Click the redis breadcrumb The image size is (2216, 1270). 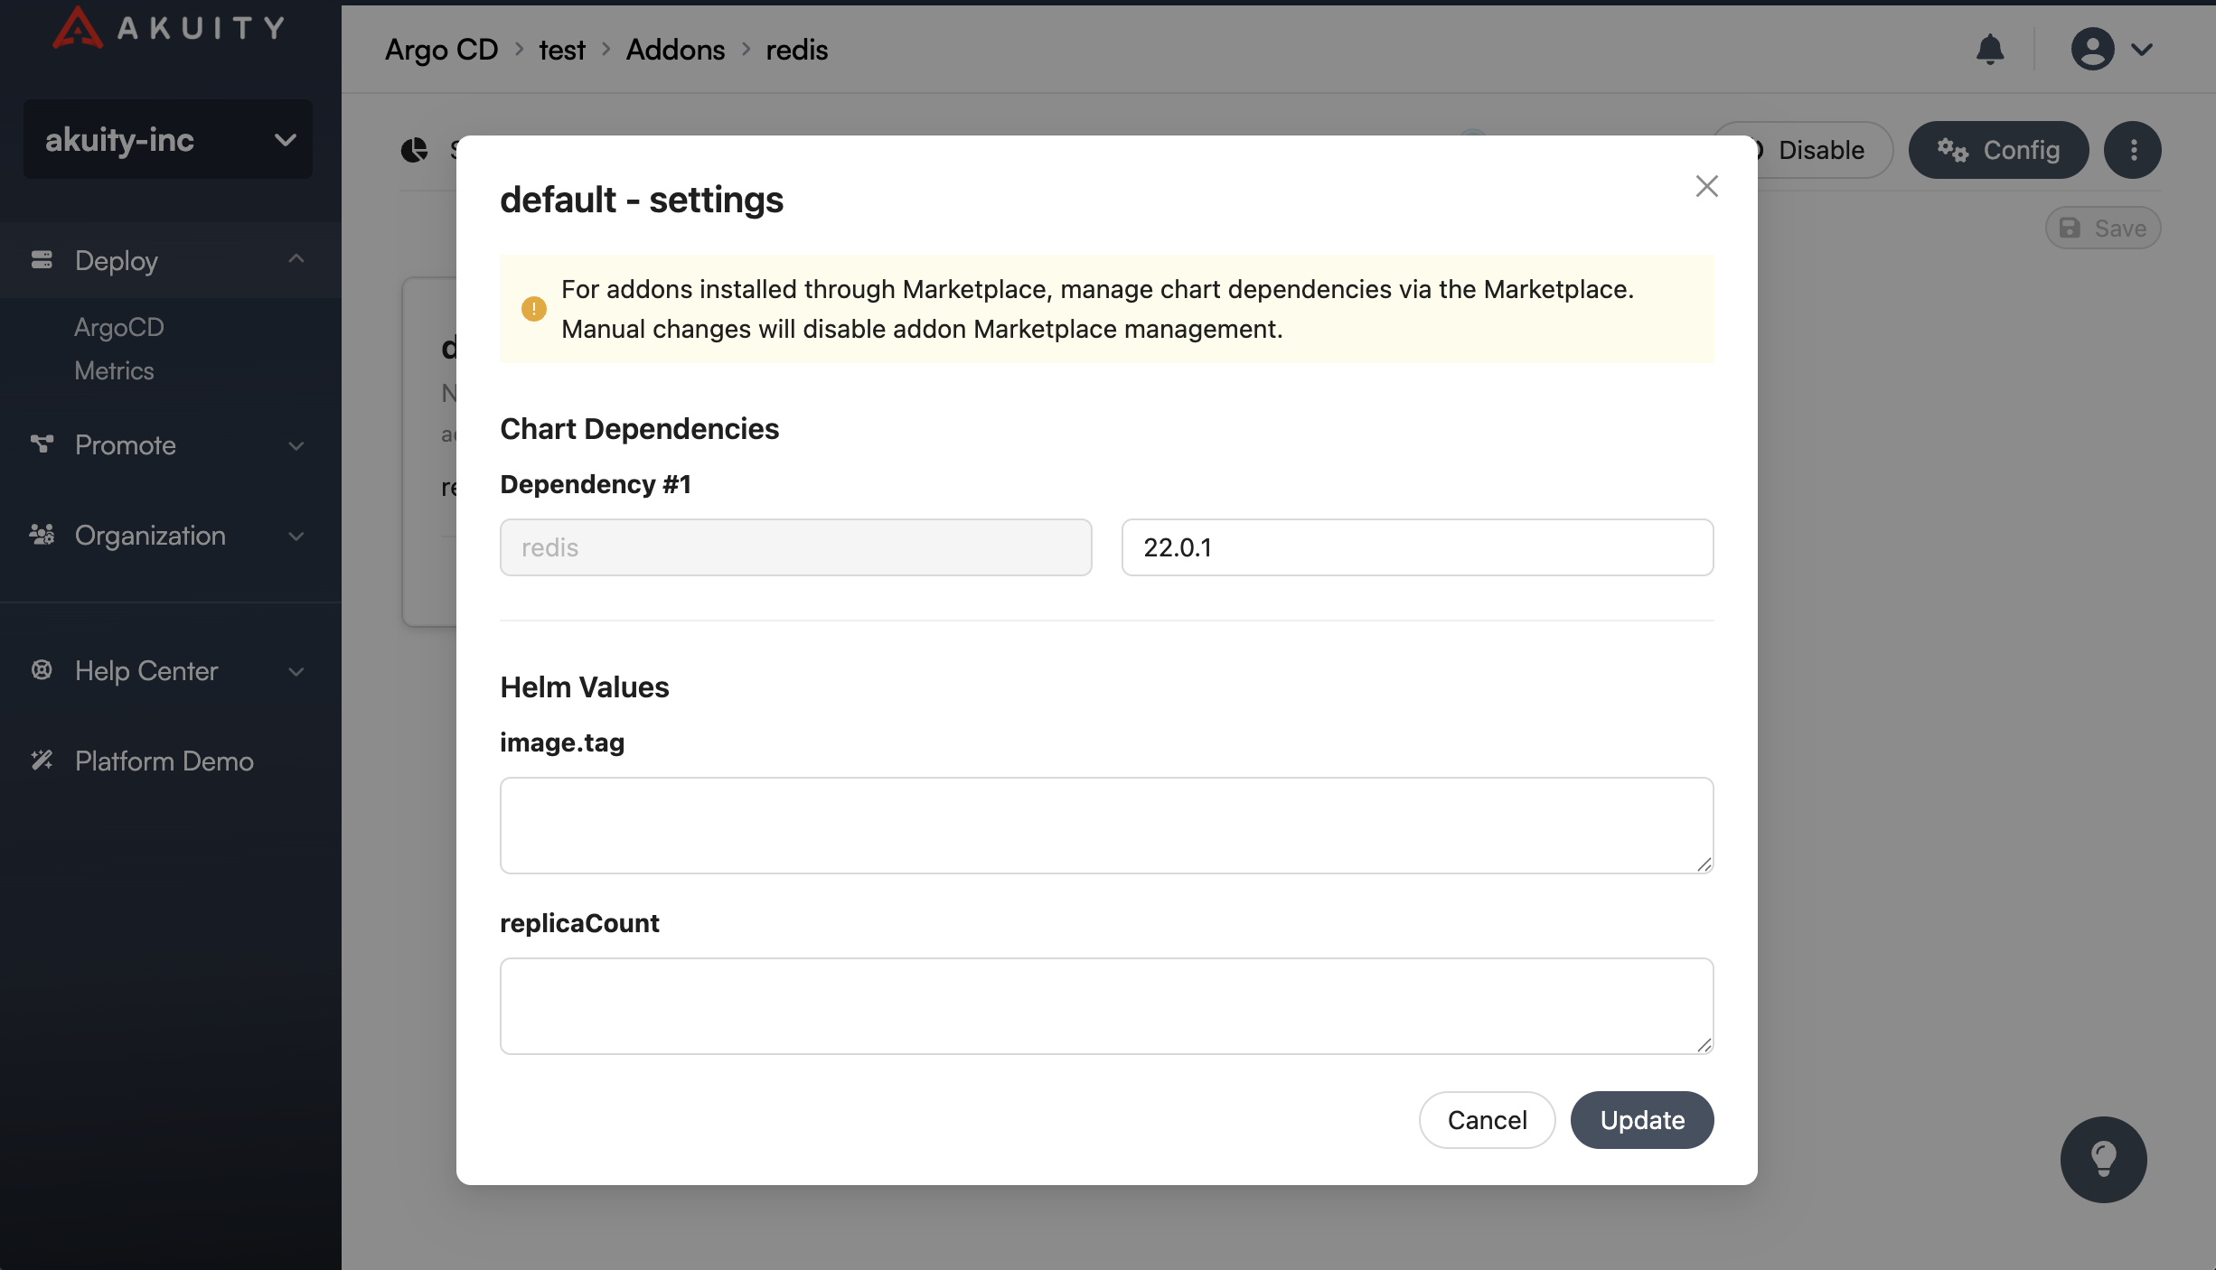(796, 49)
